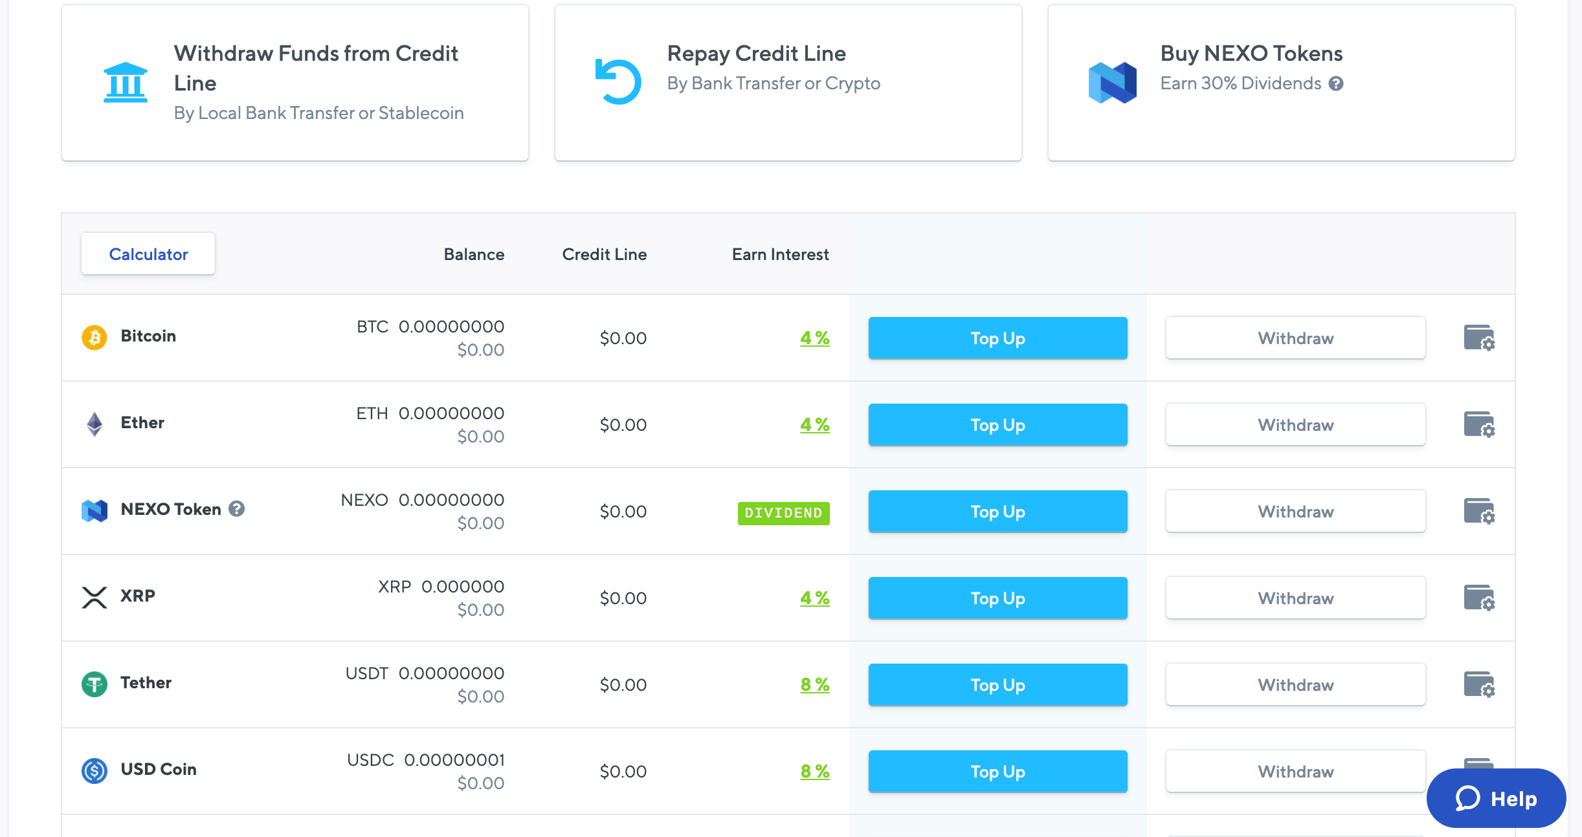This screenshot has width=1582, height=837.
Task: Click 'By Bank Transfer or Crypto' subtitle
Action: (774, 83)
